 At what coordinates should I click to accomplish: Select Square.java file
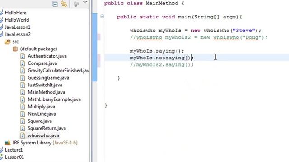coord(40,121)
